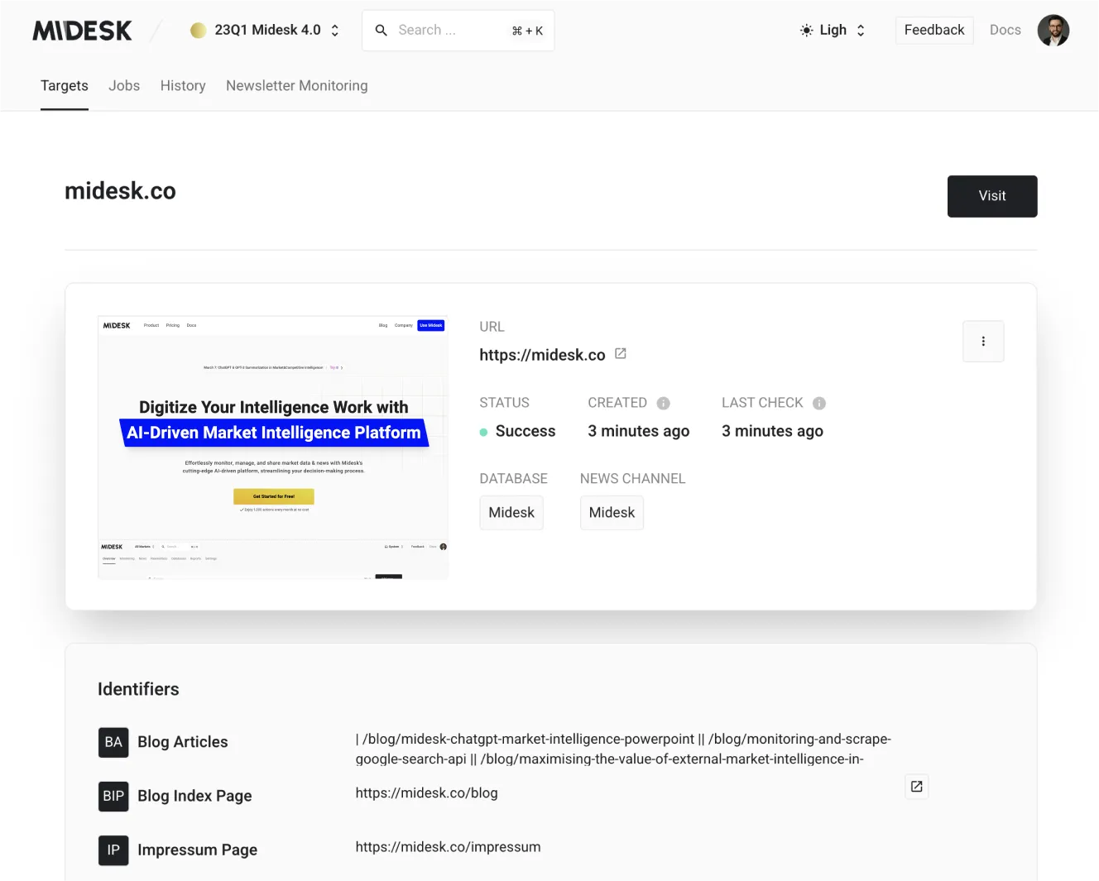Open the Feedback button
Screen dimensions: 1099x881
point(934,30)
